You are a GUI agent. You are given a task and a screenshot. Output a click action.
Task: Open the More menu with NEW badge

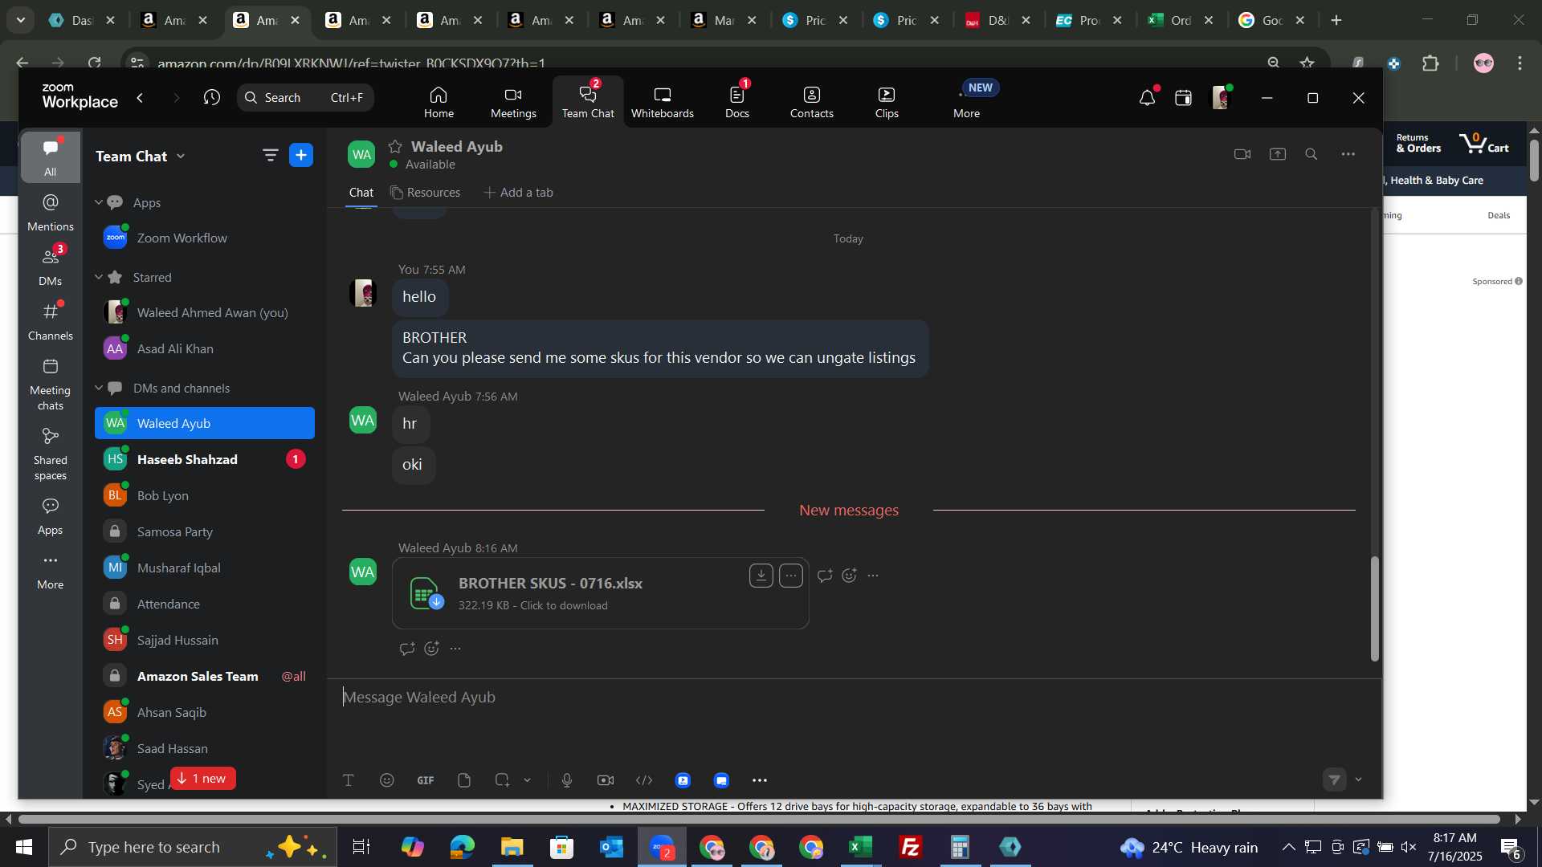click(x=967, y=102)
